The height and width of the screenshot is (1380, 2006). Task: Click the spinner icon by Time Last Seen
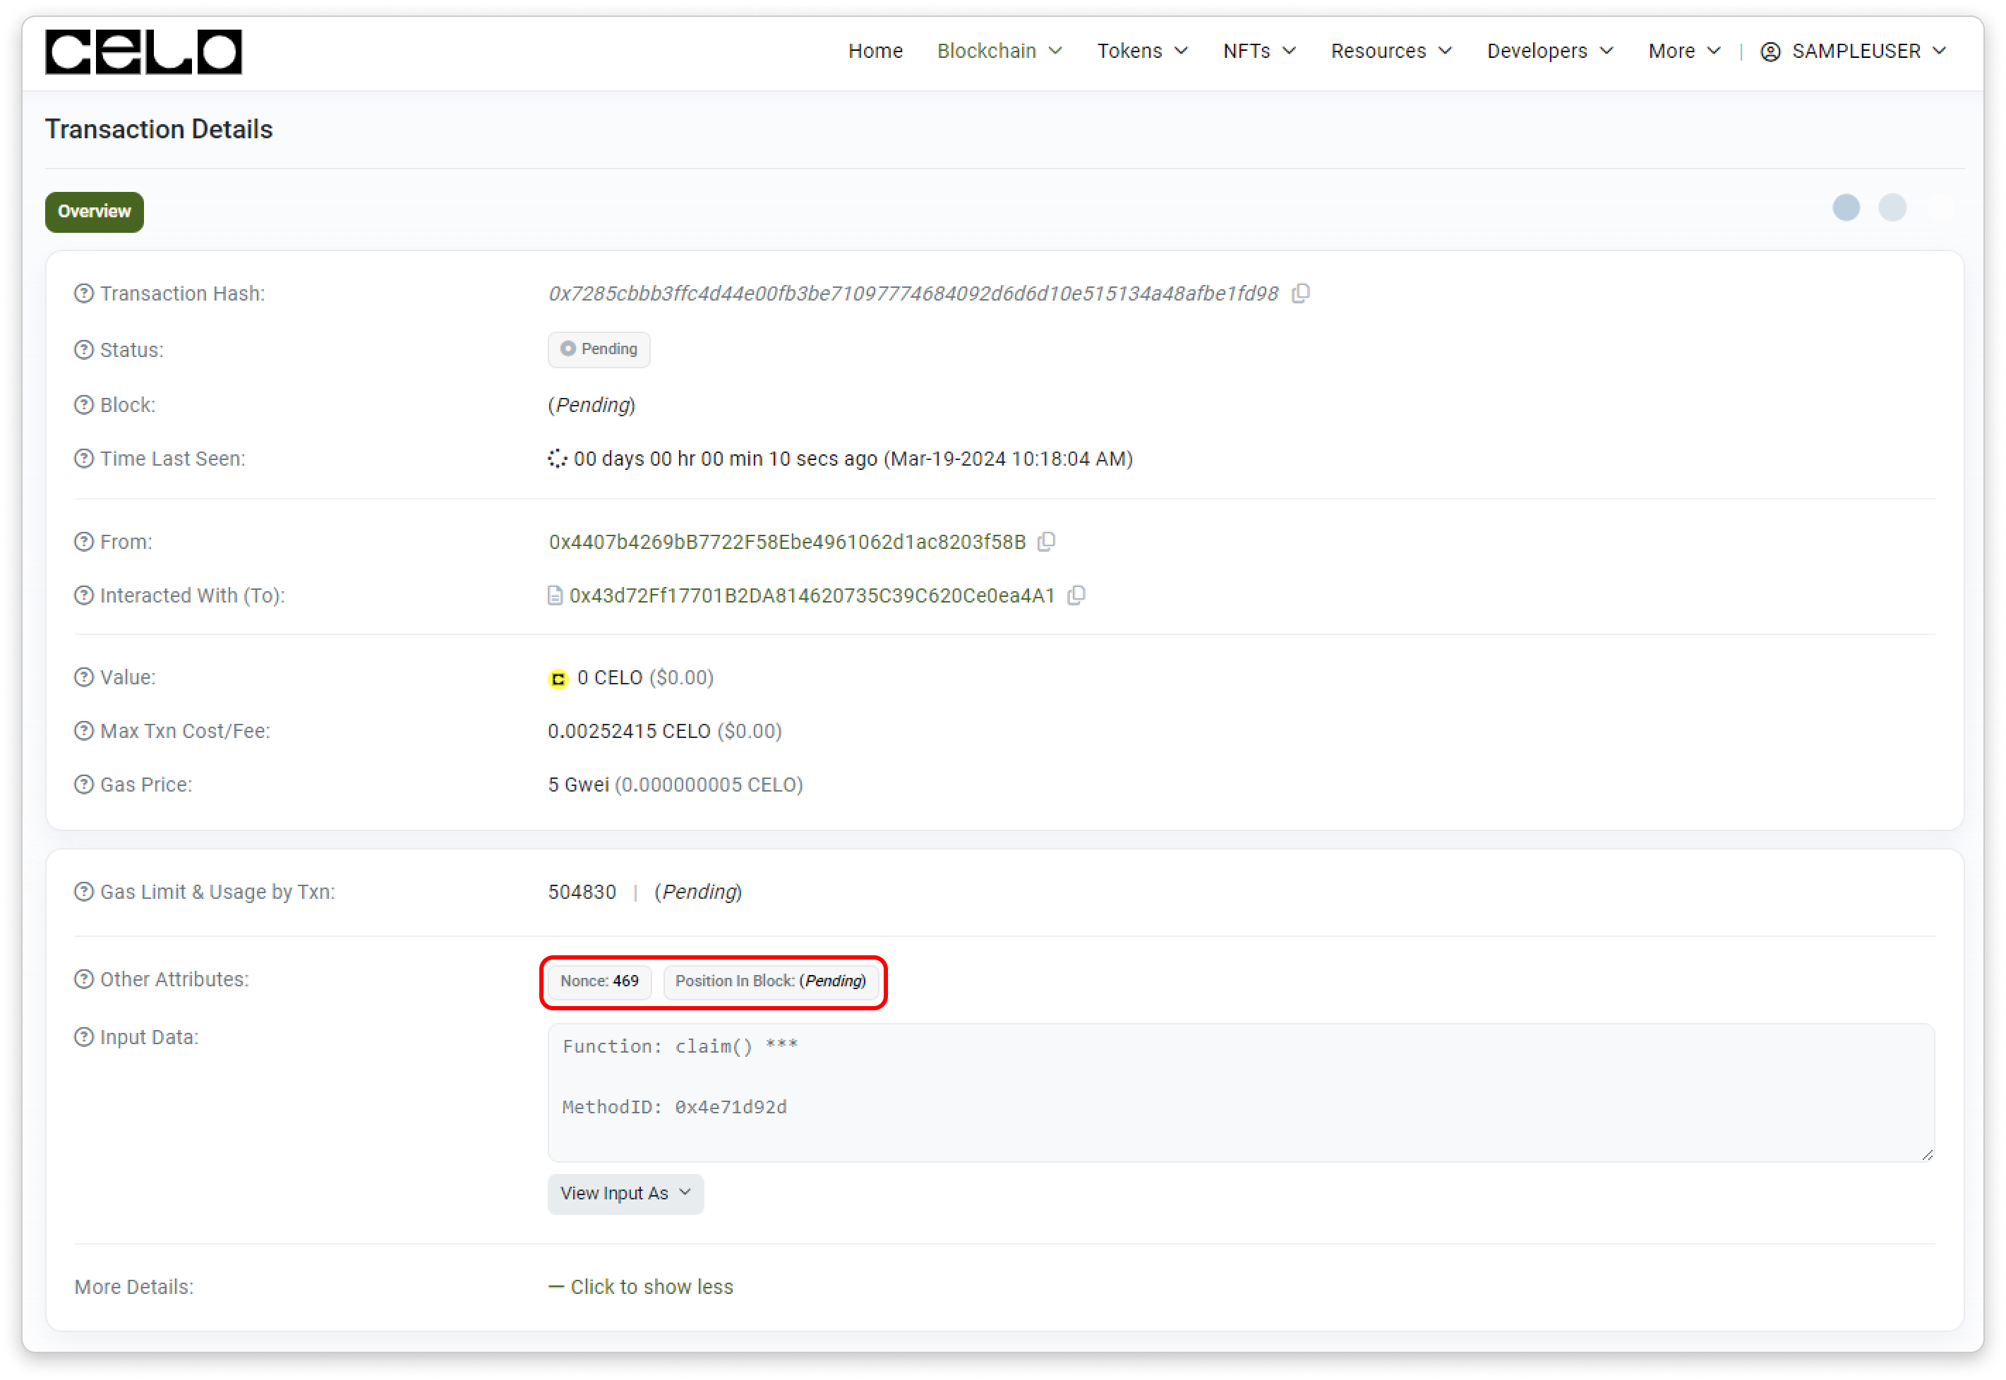[x=557, y=459]
